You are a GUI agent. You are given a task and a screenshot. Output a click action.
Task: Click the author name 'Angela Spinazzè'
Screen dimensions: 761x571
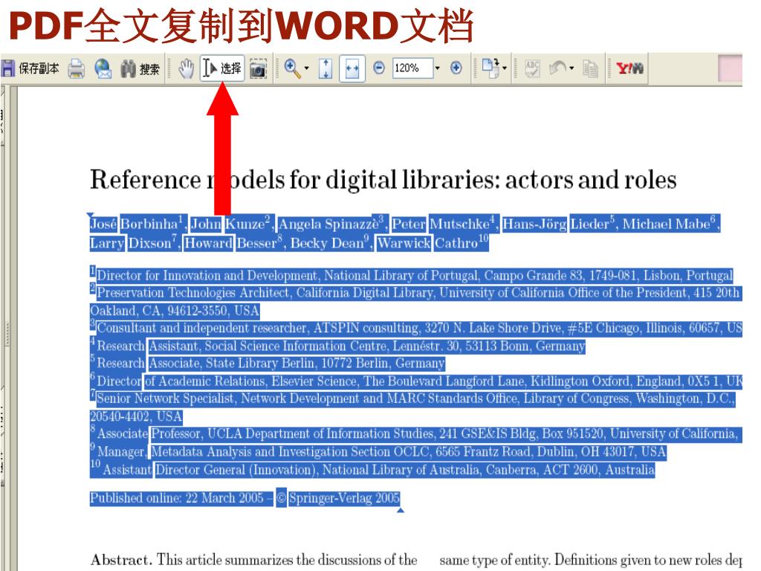point(328,224)
